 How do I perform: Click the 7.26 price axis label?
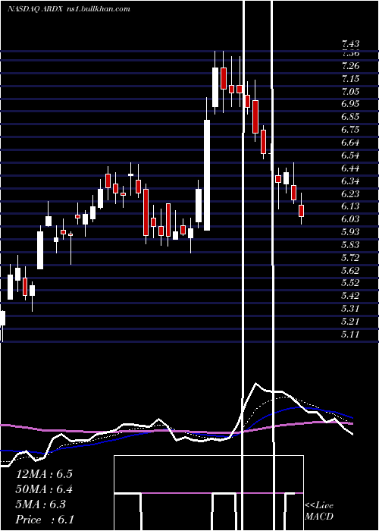tap(350, 65)
